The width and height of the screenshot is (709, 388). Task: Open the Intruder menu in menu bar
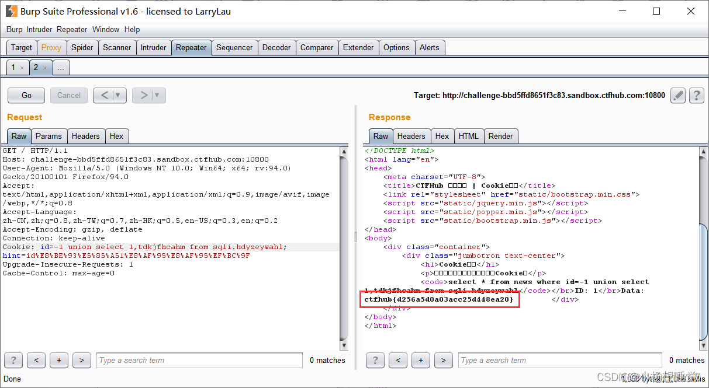pyautogui.click(x=40, y=29)
